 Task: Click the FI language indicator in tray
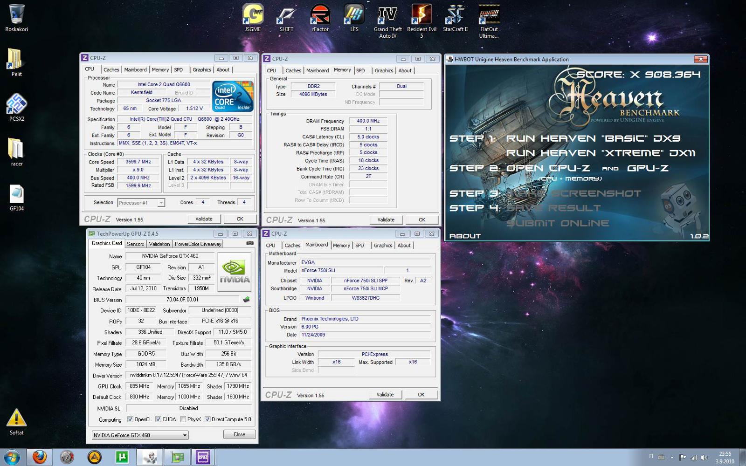(651, 456)
